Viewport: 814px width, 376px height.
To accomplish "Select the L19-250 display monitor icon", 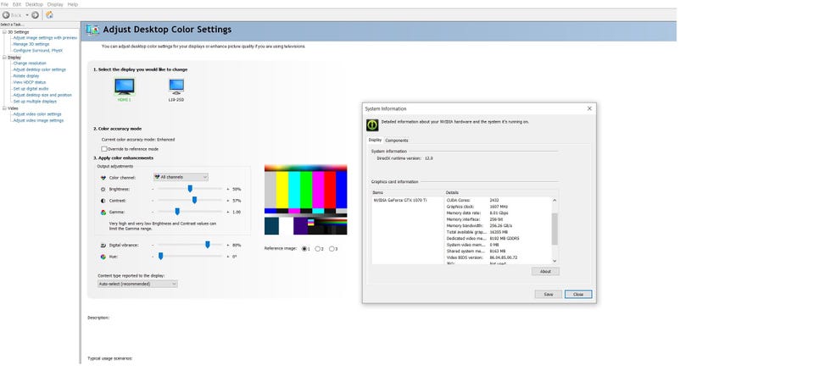I will coord(176,86).
